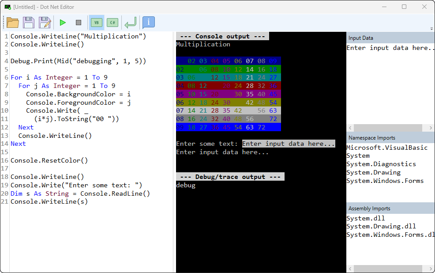Click the Save As icon with pencil
Image resolution: width=435 pixels, height=273 pixels.
[45, 23]
